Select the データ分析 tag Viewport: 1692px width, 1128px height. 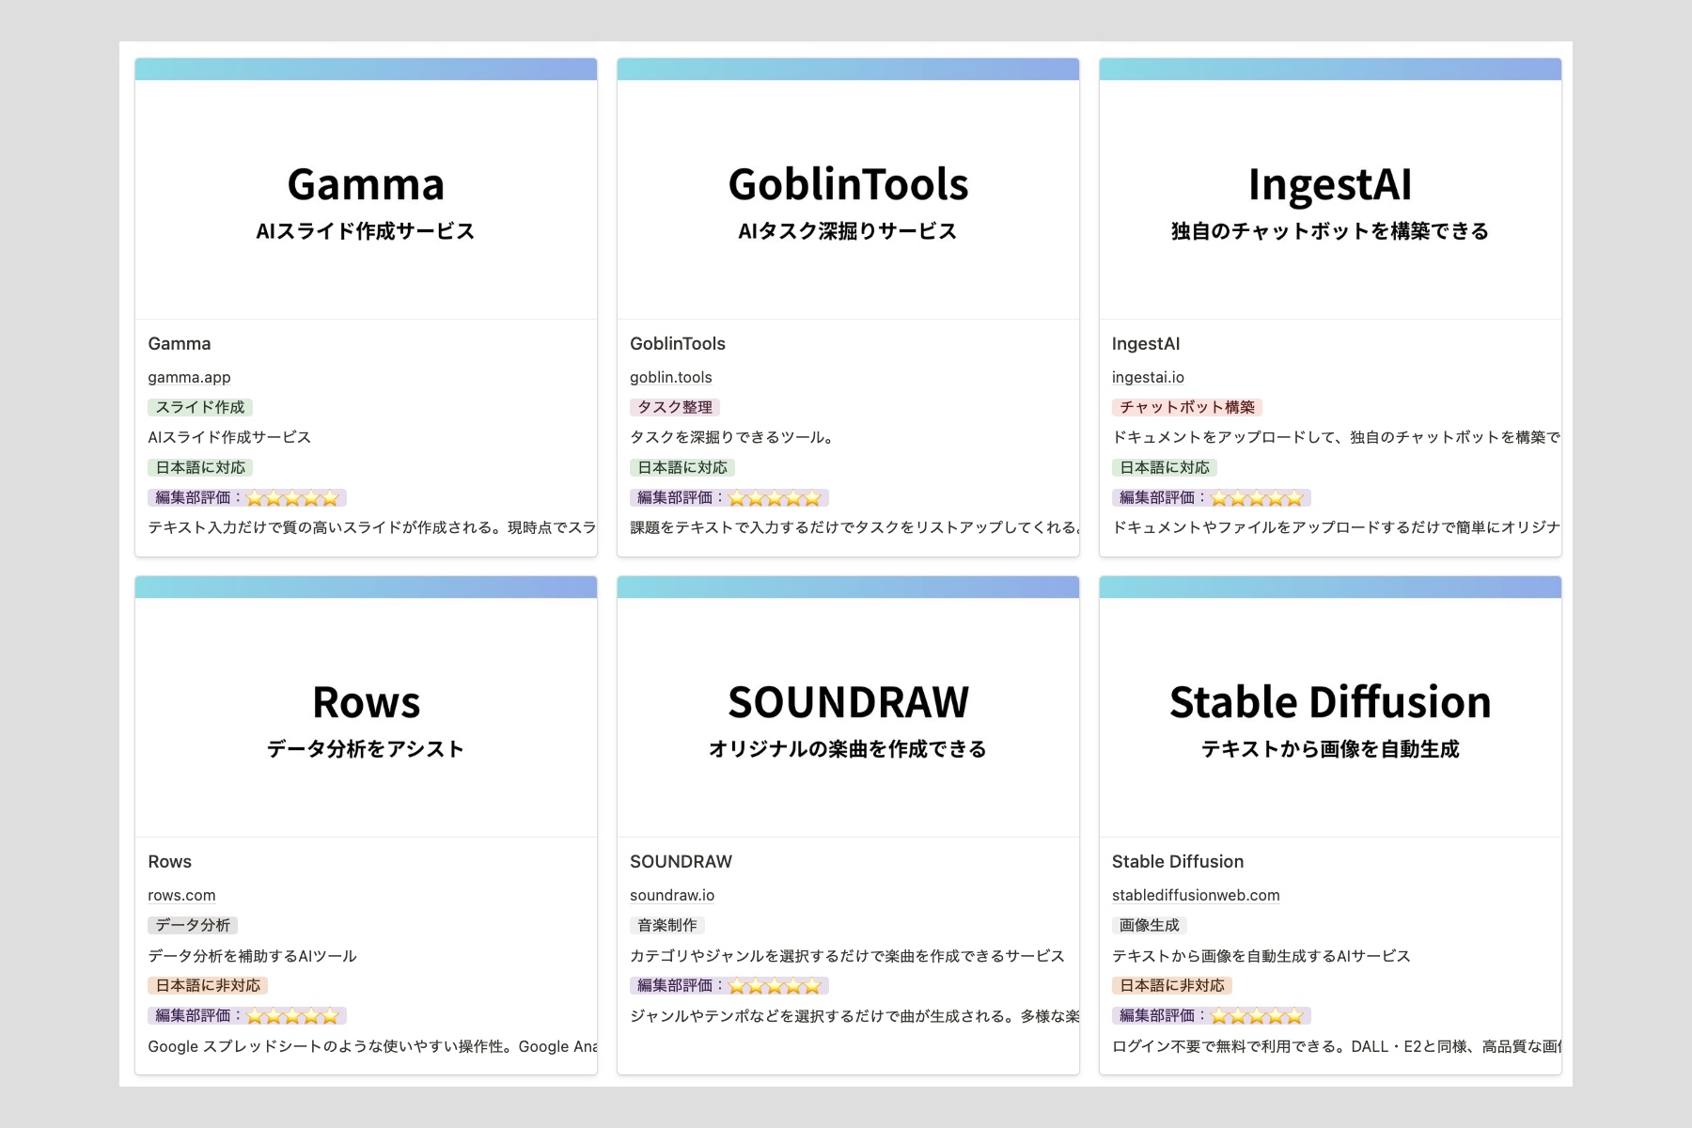[193, 925]
